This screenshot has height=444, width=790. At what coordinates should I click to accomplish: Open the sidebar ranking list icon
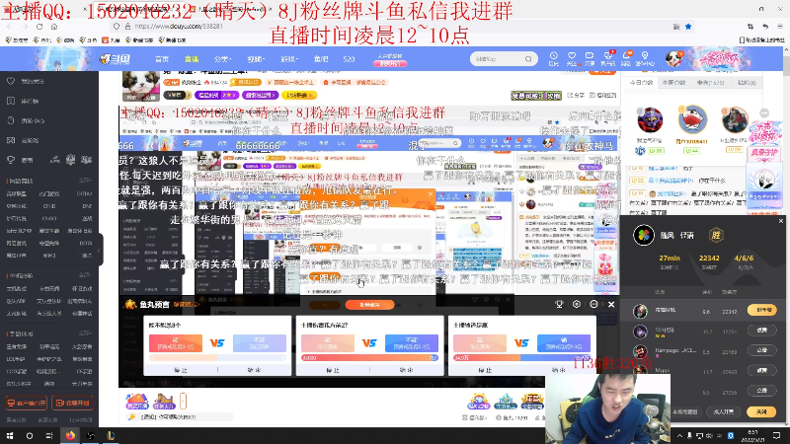(11, 101)
